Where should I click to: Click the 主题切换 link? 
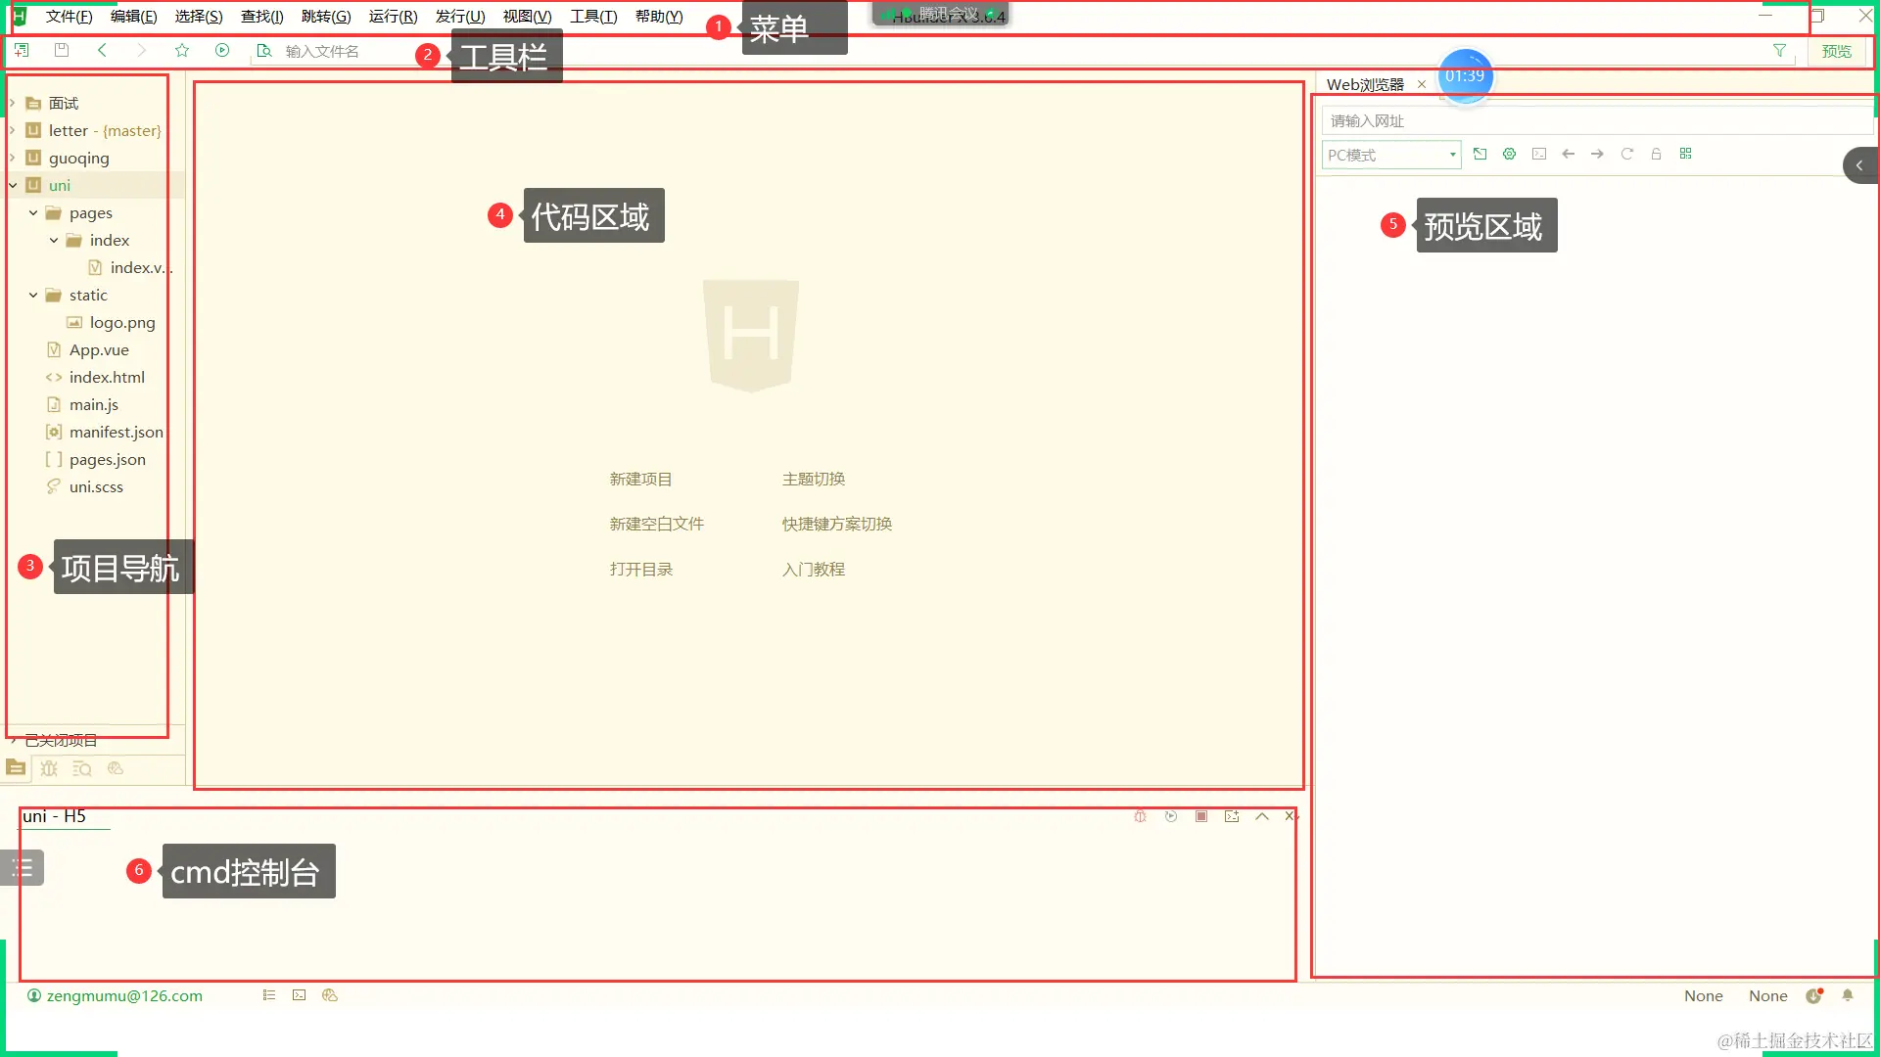pos(813,480)
